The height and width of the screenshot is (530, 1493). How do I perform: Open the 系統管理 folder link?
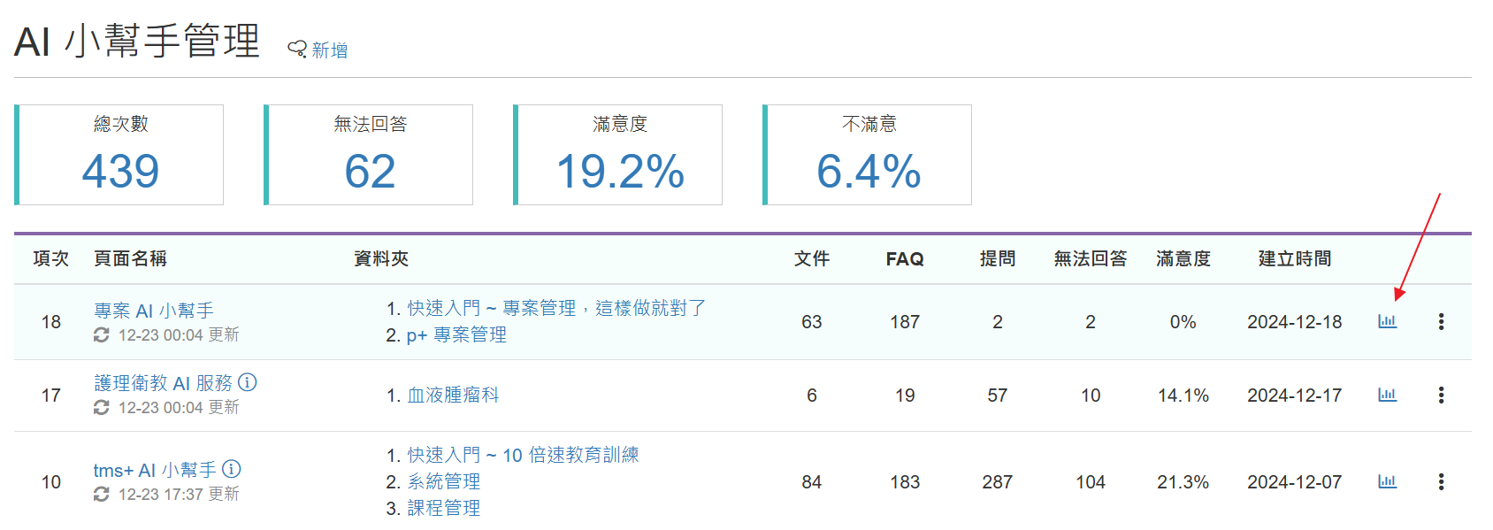[443, 481]
